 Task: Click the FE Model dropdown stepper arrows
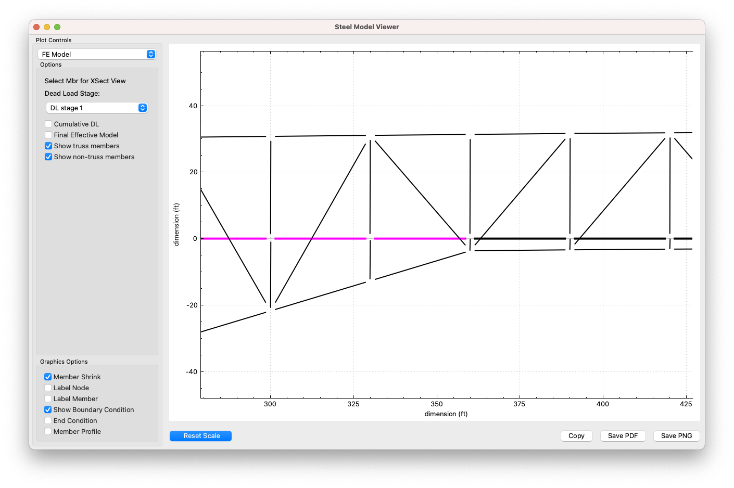tap(150, 54)
